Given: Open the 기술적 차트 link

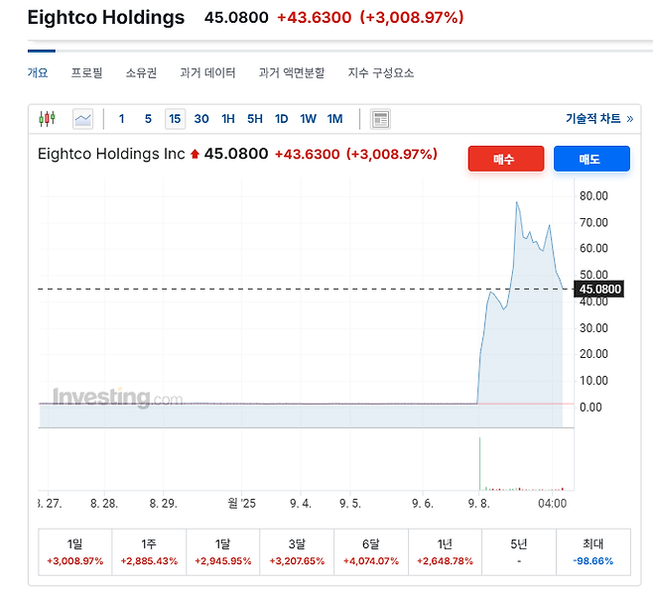Looking at the screenshot, I should click(599, 119).
